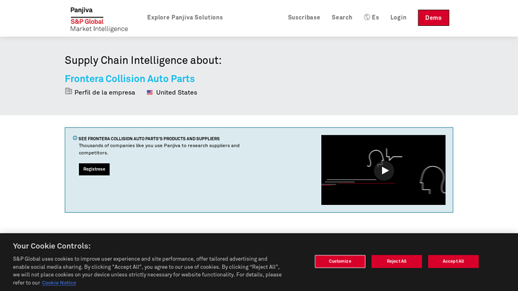518x291 pixels.
Task: Click the company profile building icon
Action: [69, 92]
